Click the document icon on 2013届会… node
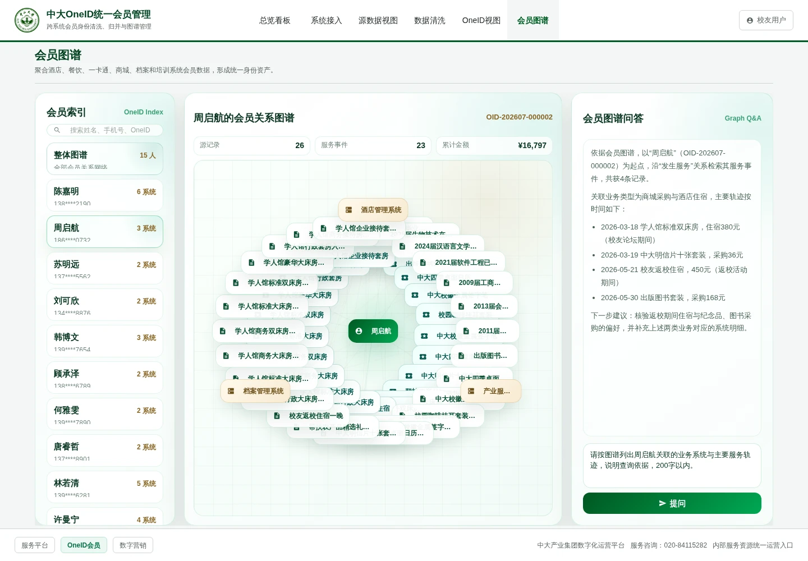This screenshot has width=808, height=561. (x=461, y=306)
